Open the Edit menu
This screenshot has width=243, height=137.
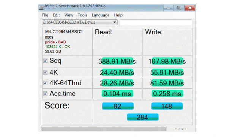click(56, 15)
